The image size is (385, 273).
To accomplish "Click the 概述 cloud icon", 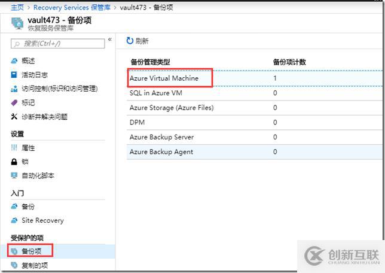I will tap(14, 60).
